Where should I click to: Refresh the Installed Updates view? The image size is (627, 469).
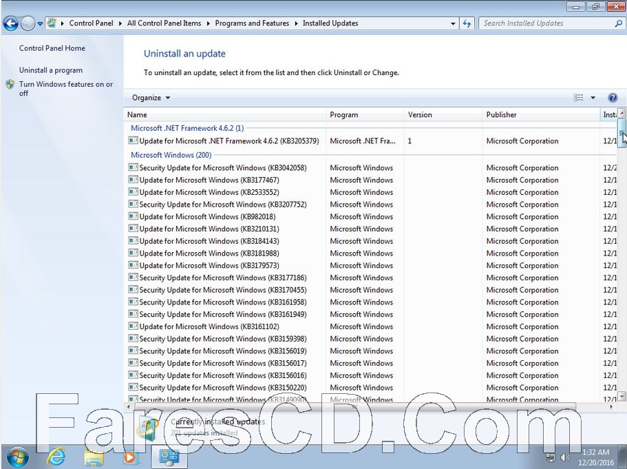point(467,23)
